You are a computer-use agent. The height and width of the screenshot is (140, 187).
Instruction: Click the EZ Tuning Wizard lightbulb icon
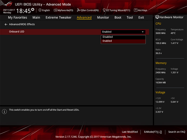pyautogui.click(x=104, y=10)
